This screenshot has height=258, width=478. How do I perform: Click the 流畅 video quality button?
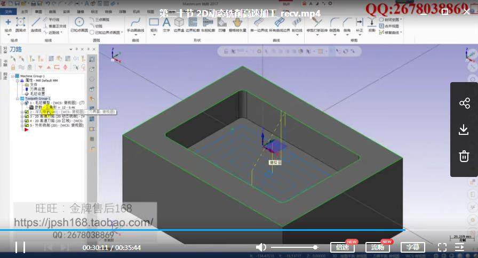coord(377,247)
